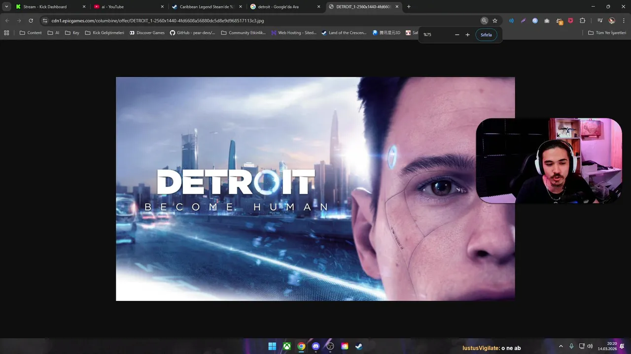Open the tab search dropdown arrow
Screen dimensions: 631x354
point(6,7)
